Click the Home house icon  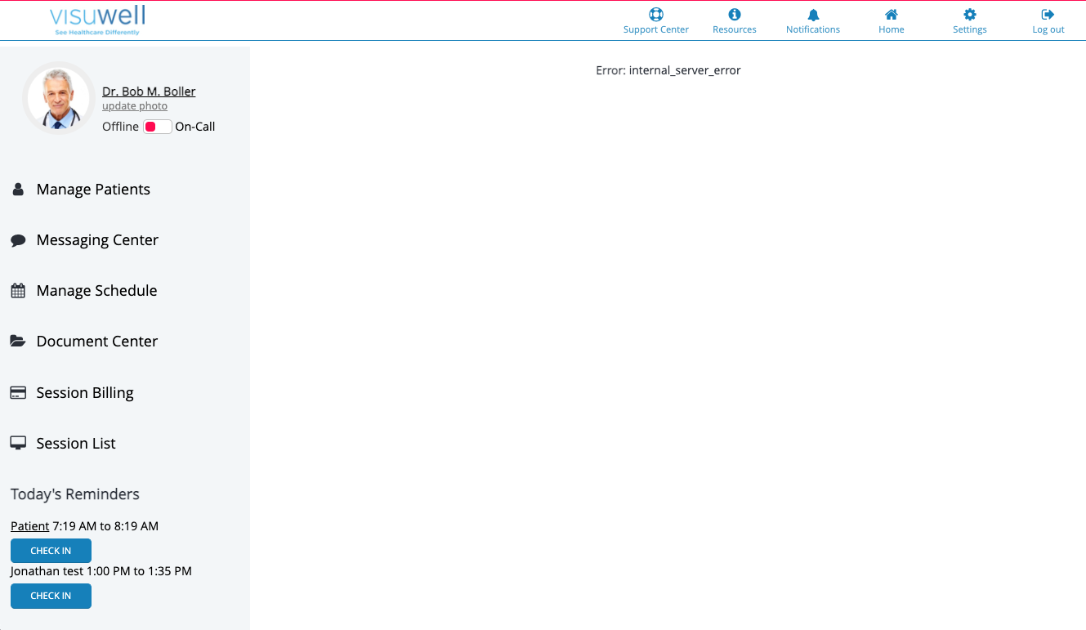coord(891,13)
